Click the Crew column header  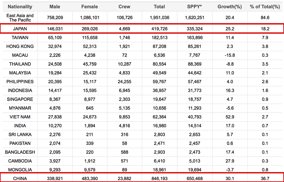point(124,7)
